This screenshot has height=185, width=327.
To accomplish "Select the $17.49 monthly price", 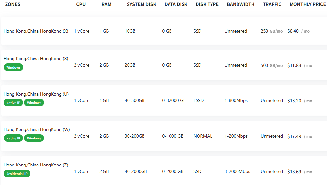I will [294, 136].
